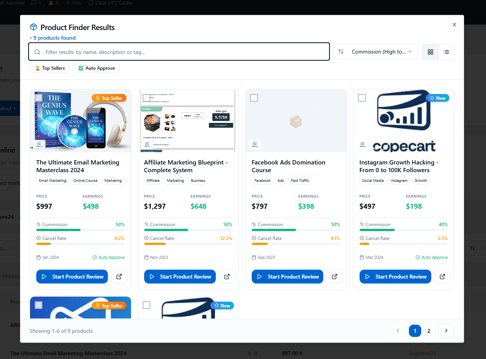Viewport: 486px width, 359px height.
Task: Close the Product Finder Results dialog
Action: coord(454,25)
